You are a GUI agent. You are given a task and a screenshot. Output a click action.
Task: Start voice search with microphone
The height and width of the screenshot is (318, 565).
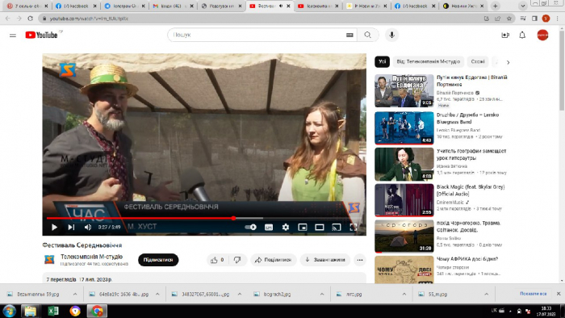(x=392, y=35)
